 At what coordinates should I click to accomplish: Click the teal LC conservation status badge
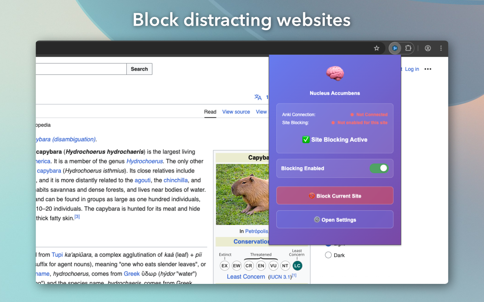[297, 266]
